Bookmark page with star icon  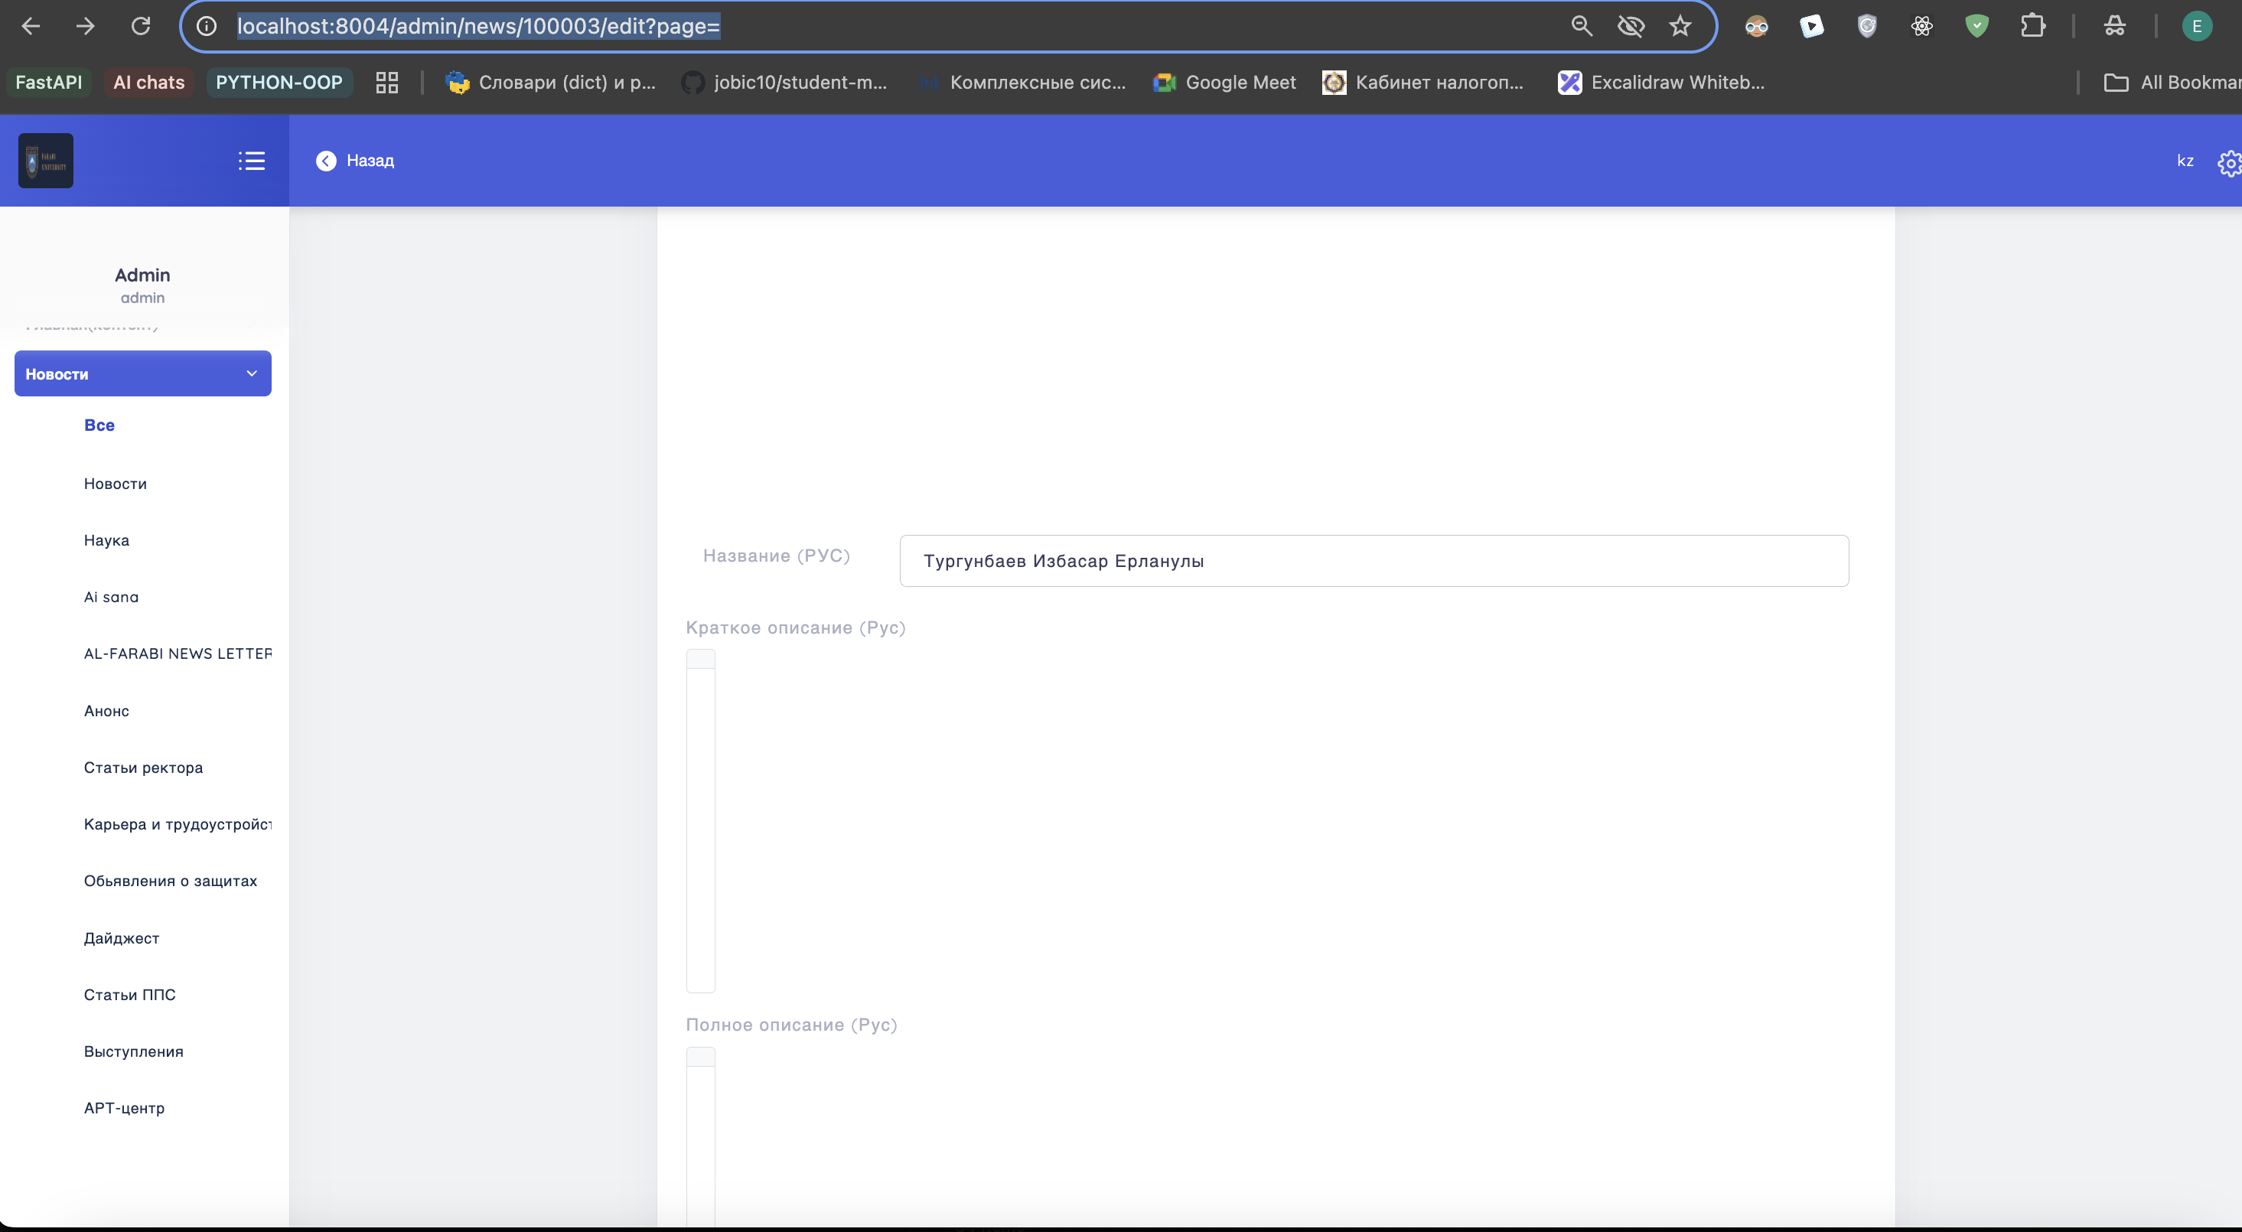1680,26
